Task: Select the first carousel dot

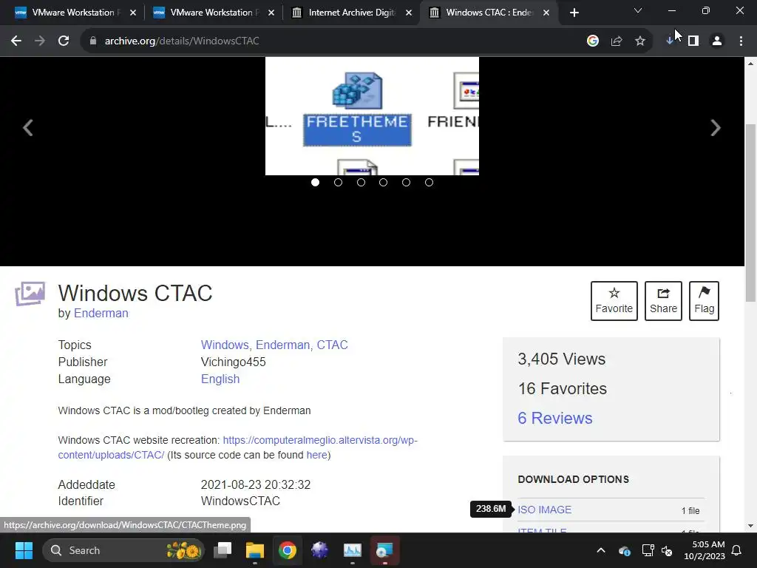Action: coord(315,182)
